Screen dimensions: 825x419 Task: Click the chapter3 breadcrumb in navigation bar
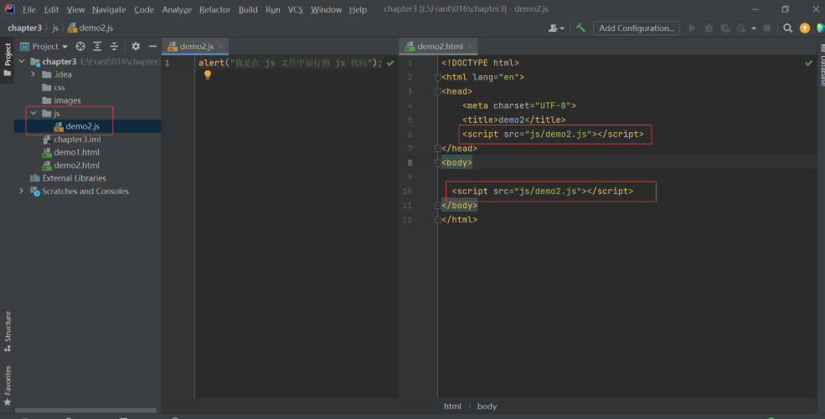[x=25, y=28]
